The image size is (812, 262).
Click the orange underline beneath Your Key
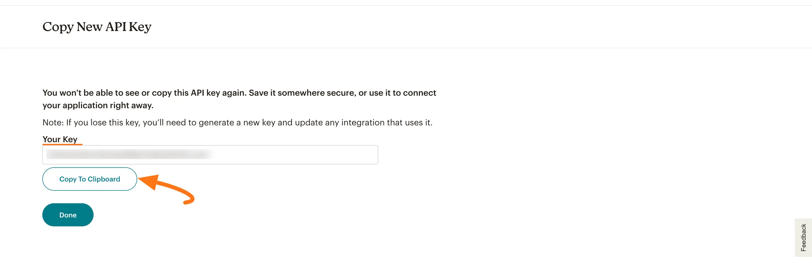pos(62,145)
